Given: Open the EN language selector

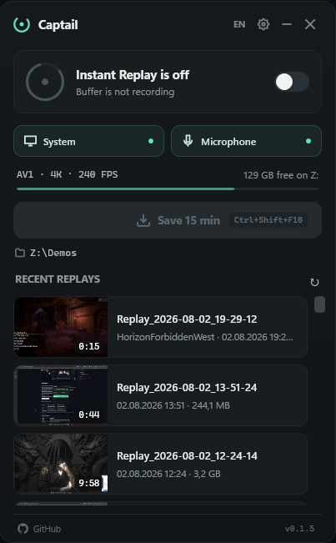Looking at the screenshot, I should click(239, 24).
